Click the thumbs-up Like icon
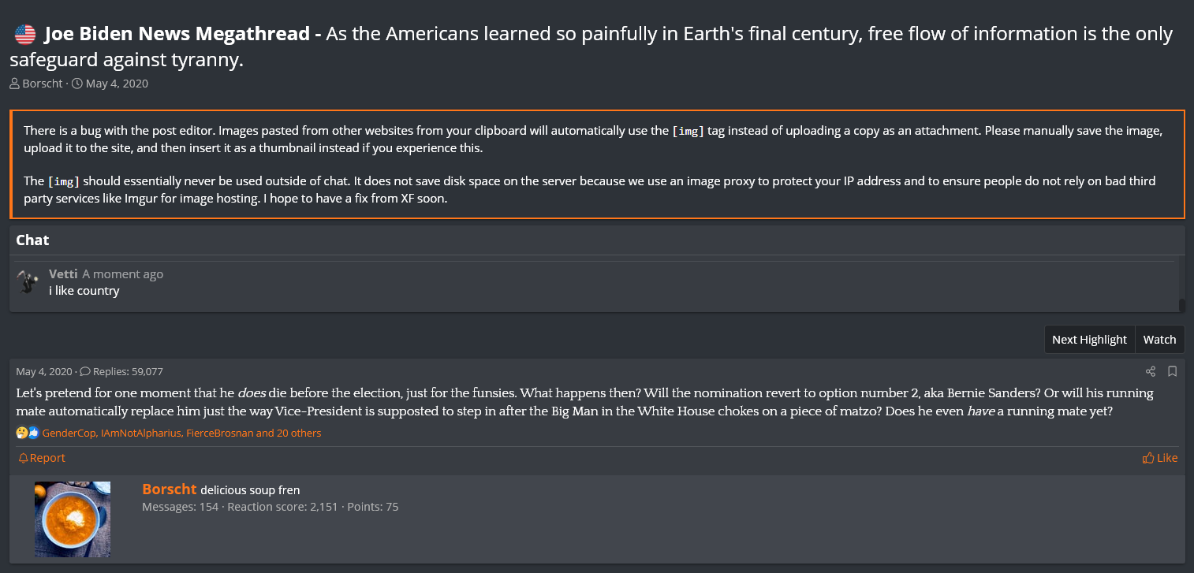 pyautogui.click(x=1148, y=458)
